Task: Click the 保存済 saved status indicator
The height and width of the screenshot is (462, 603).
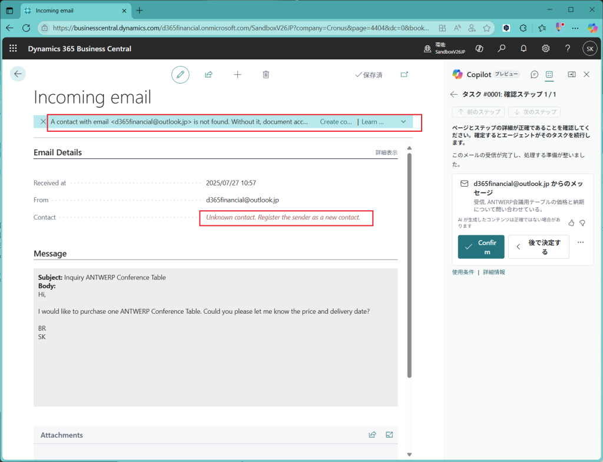Action: pyautogui.click(x=369, y=75)
